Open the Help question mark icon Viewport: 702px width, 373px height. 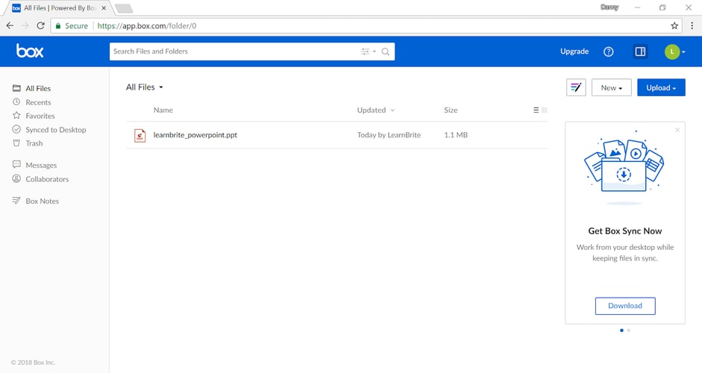[x=608, y=51]
